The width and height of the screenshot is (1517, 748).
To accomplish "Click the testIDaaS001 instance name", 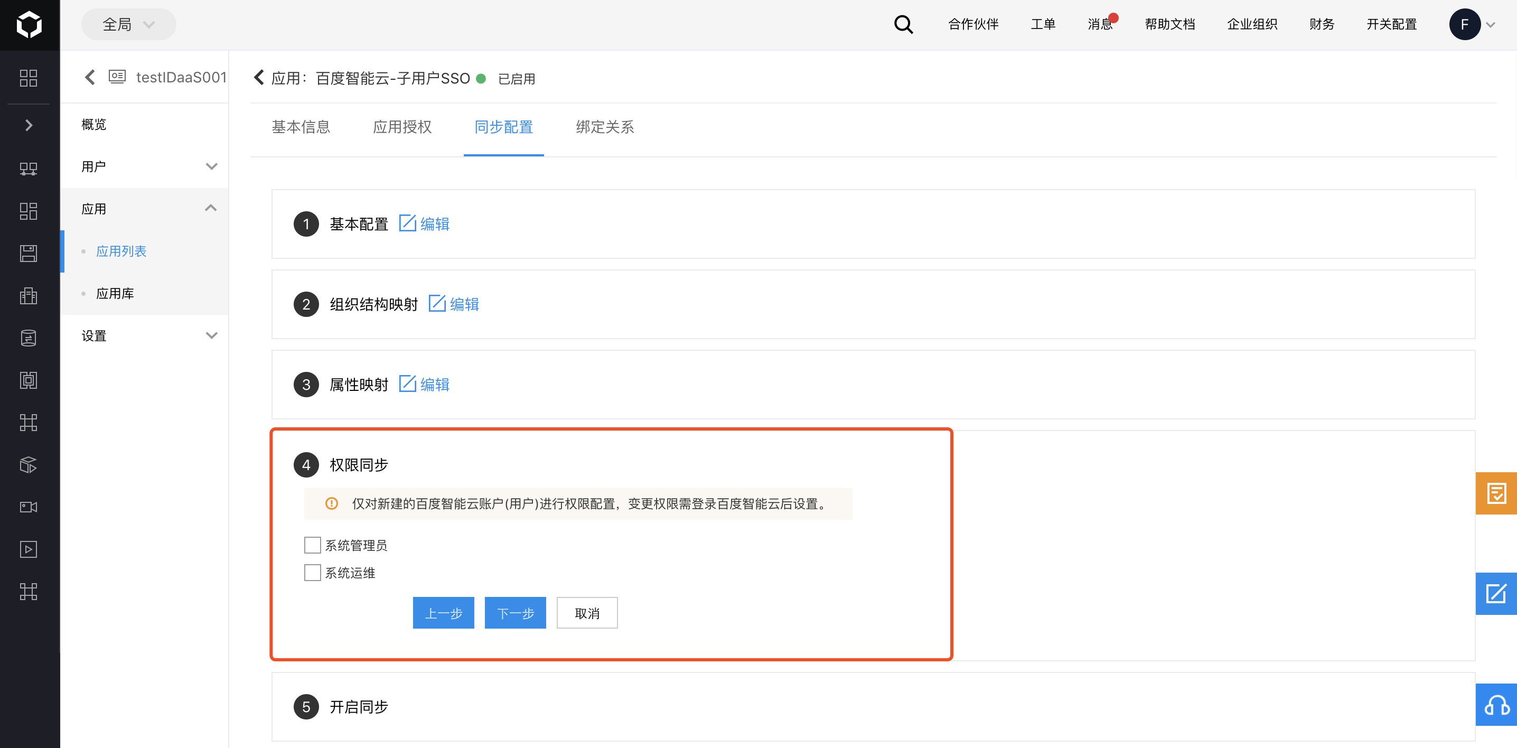I will [x=181, y=77].
